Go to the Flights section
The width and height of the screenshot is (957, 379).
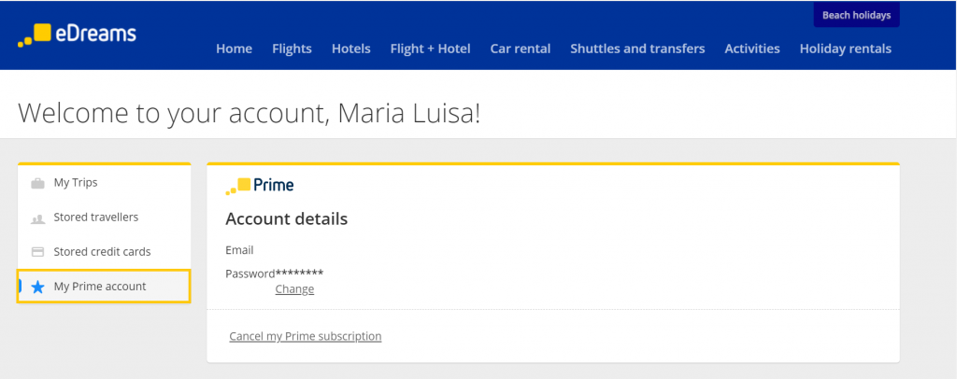coord(292,49)
